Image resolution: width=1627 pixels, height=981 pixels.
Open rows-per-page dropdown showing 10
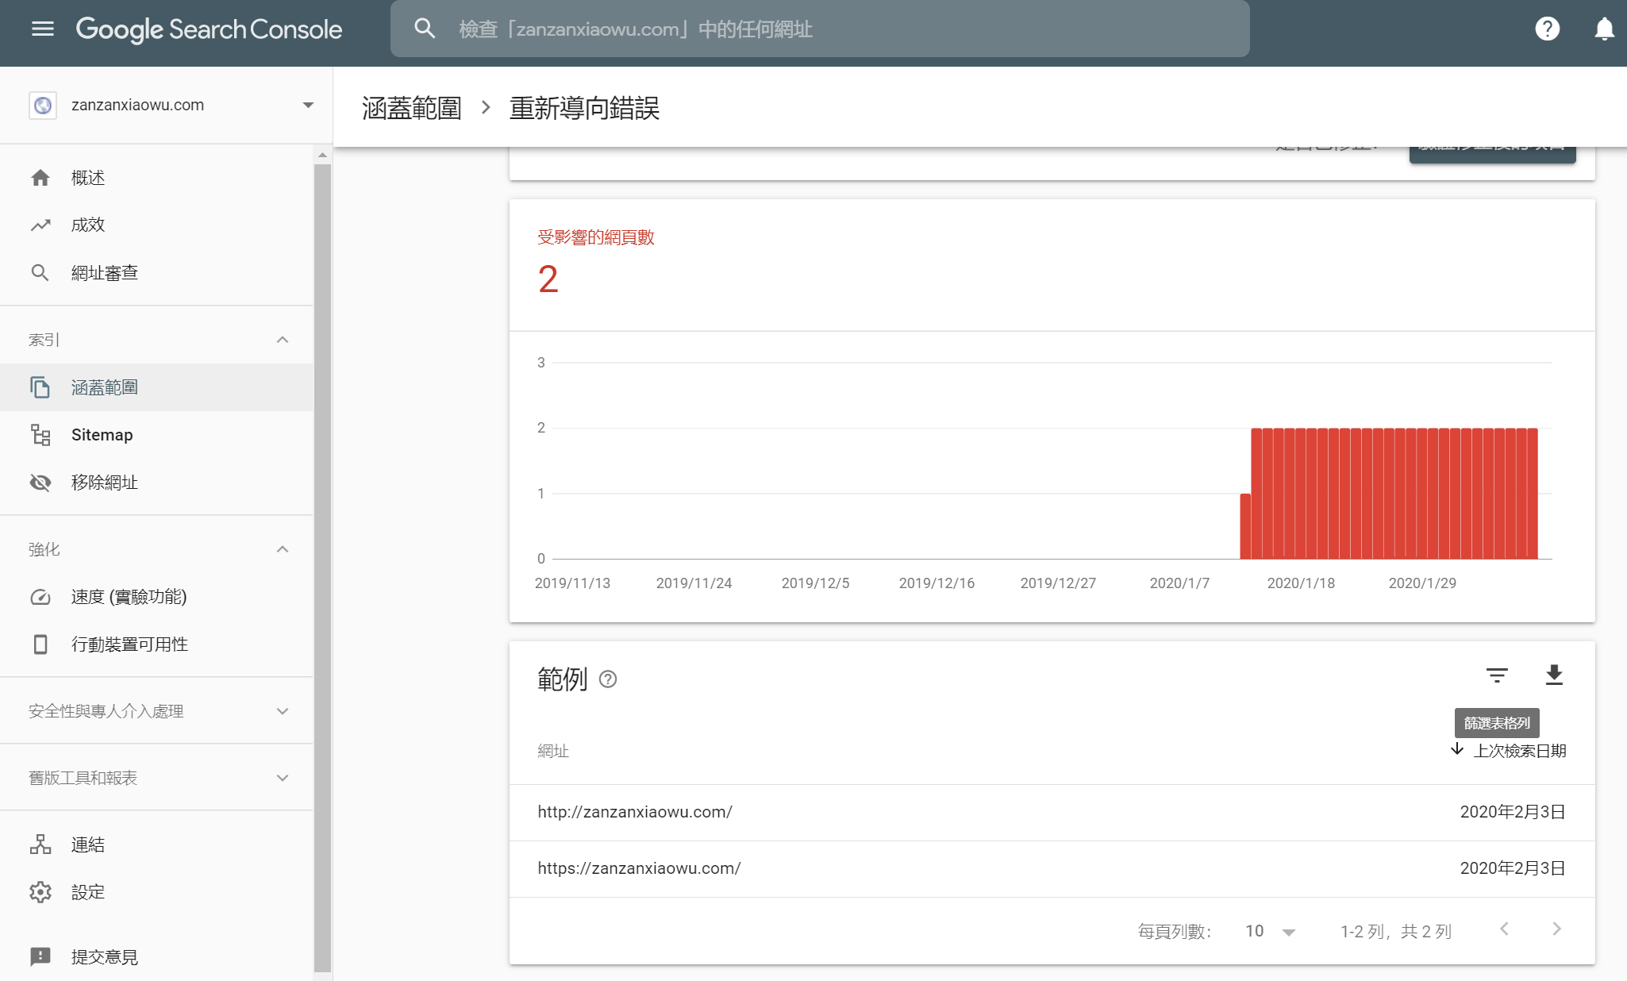click(x=1270, y=931)
